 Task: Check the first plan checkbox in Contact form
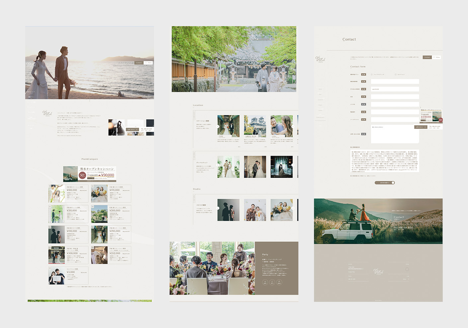(372, 75)
